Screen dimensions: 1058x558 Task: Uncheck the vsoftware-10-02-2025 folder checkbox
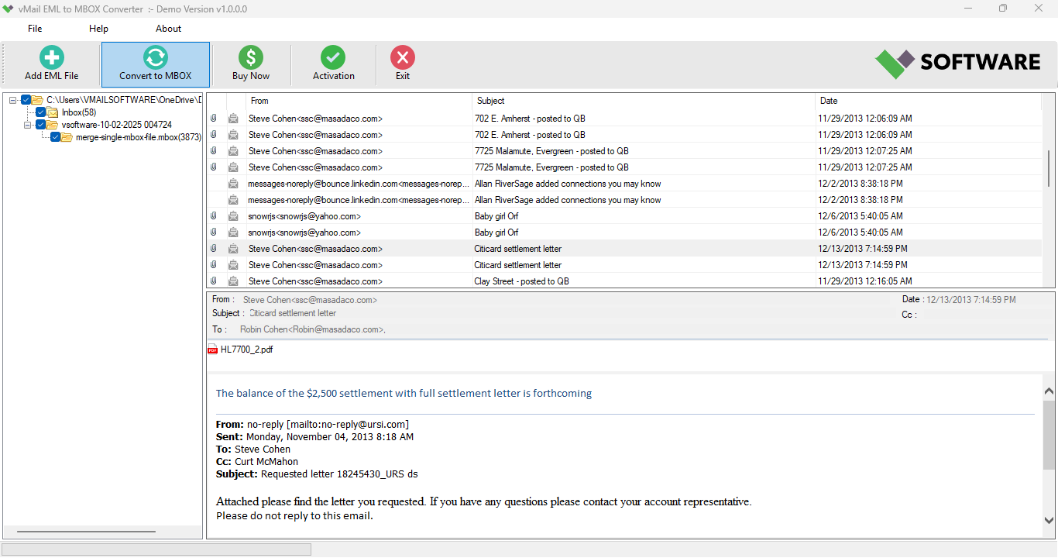click(x=40, y=124)
